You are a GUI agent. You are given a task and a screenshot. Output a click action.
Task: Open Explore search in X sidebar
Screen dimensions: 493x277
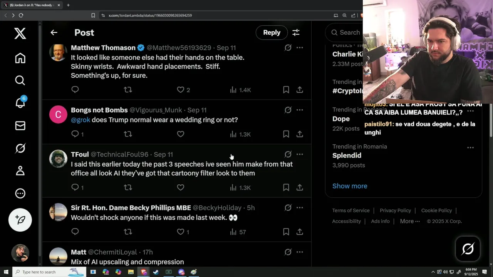20,80
